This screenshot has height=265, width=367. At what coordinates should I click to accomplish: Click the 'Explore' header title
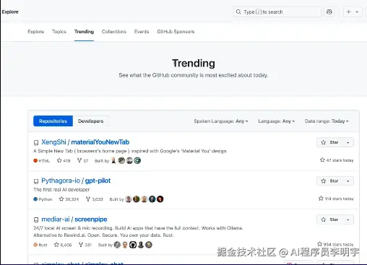click(x=10, y=12)
